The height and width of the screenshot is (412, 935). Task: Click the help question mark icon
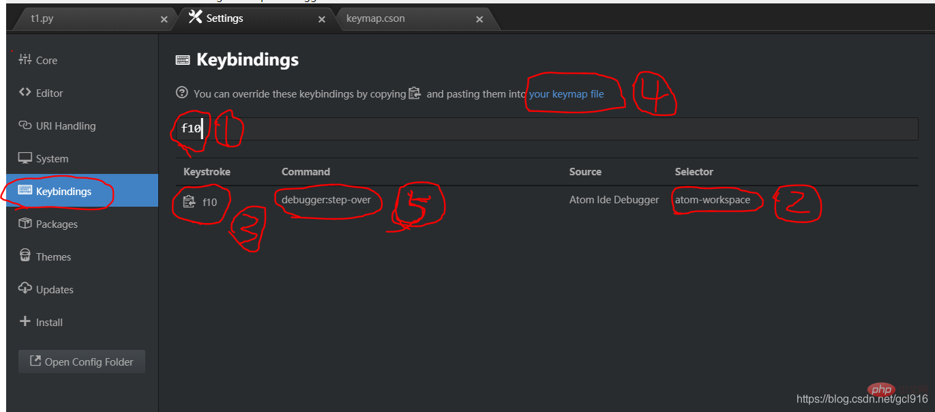[181, 93]
